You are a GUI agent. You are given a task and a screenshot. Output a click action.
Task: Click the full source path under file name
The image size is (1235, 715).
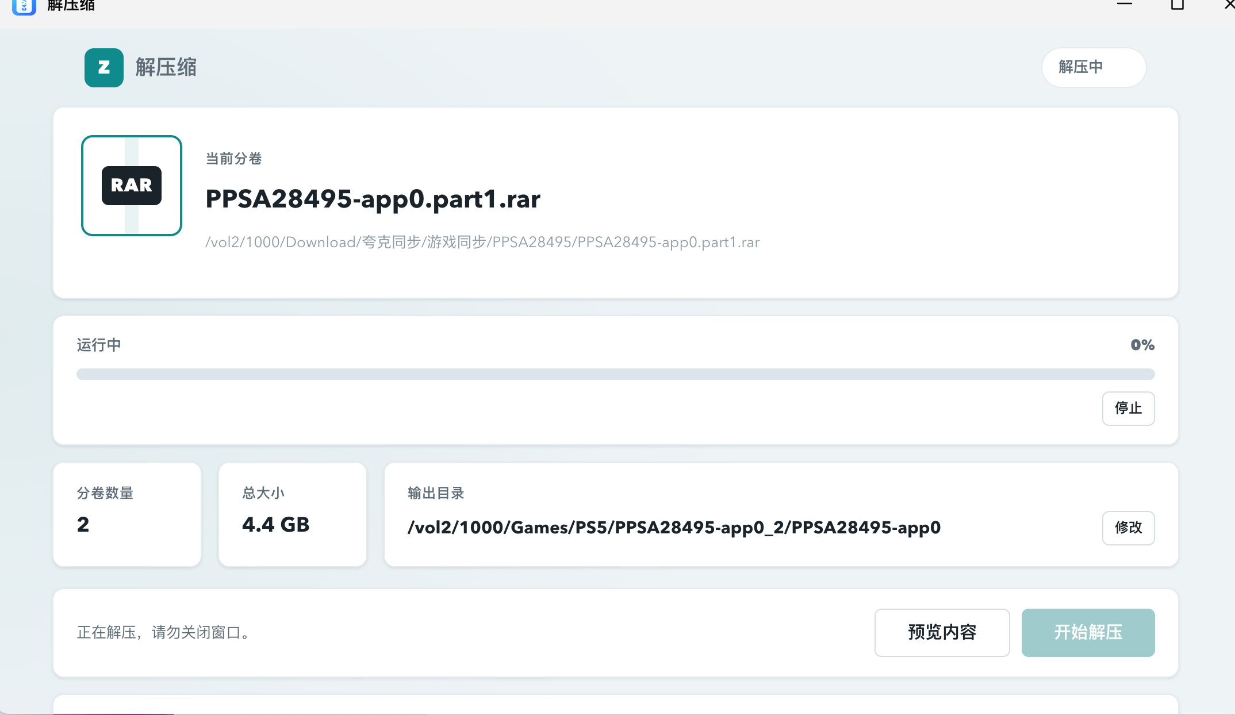[482, 243]
